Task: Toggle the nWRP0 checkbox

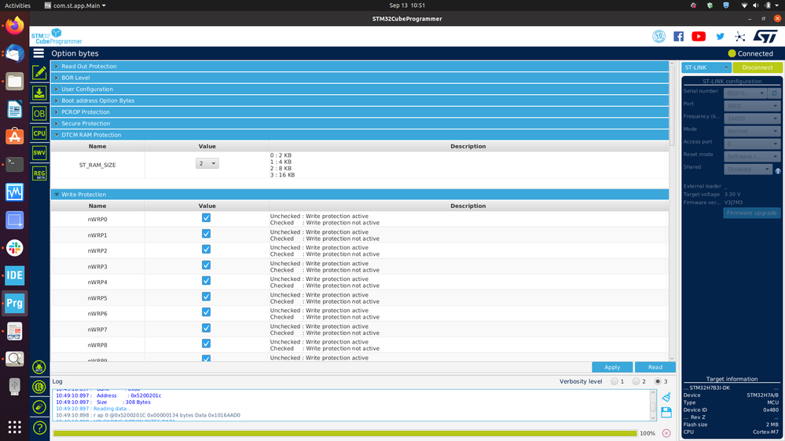Action: tap(206, 218)
